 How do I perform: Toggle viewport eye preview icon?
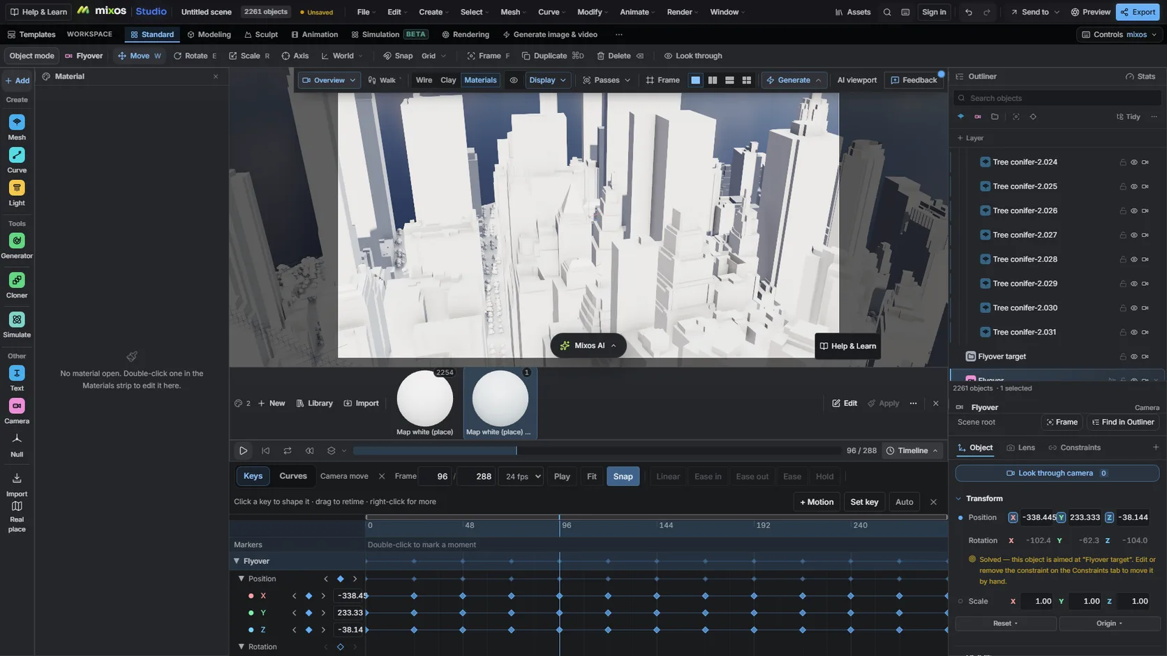(514, 80)
